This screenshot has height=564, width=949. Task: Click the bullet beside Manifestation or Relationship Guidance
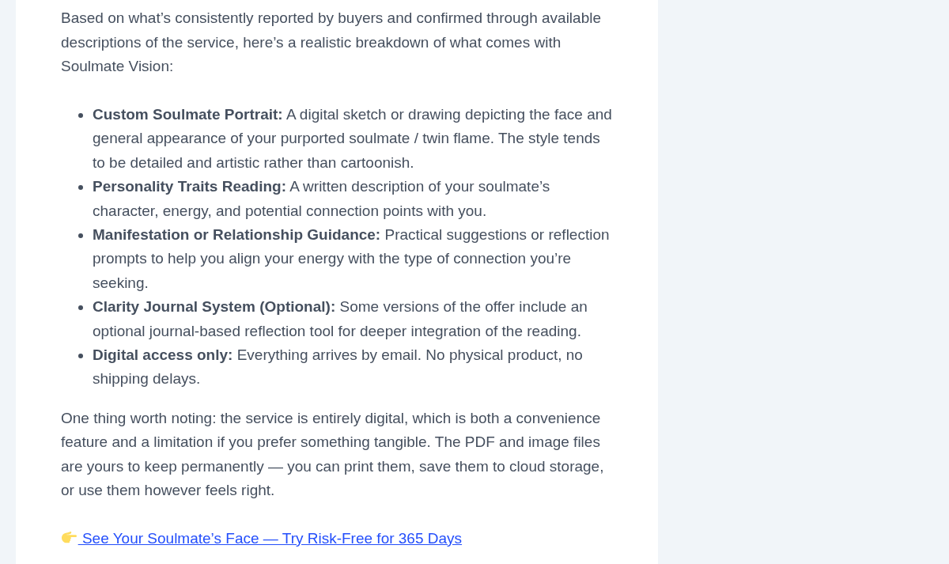[81, 236]
